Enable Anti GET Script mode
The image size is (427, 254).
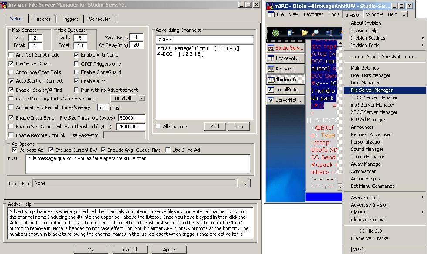click(x=11, y=55)
